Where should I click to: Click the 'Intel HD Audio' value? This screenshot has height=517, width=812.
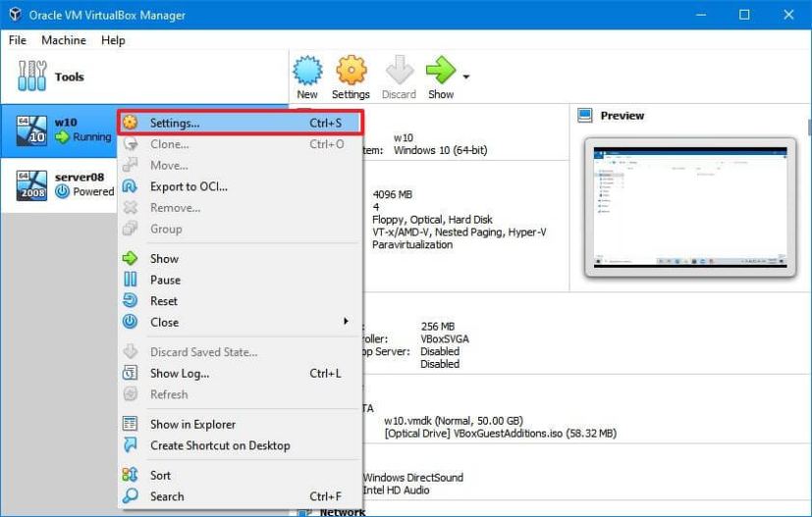click(x=396, y=491)
